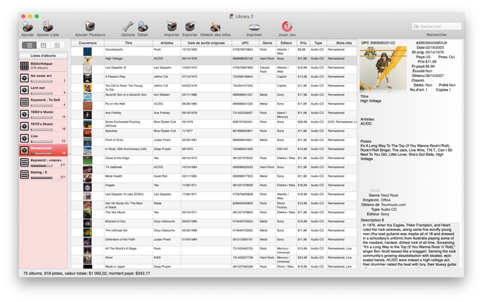Sort by Artistes column header
Image resolution: width=483 pixels, height=302 pixels.
click(167, 43)
